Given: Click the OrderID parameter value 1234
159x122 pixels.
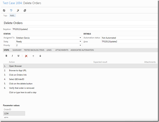Looking at the screenshot, I should (x=14, y=113).
